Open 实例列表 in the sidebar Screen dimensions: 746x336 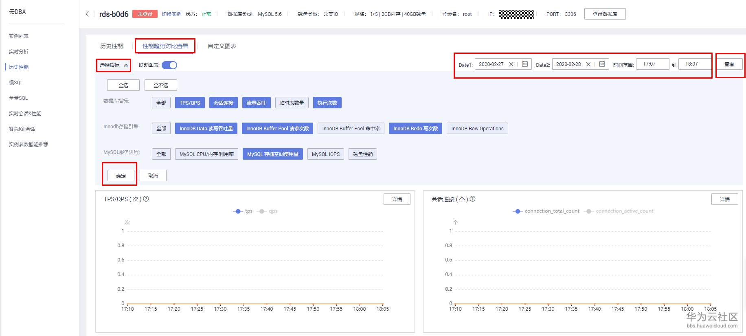tap(19, 36)
